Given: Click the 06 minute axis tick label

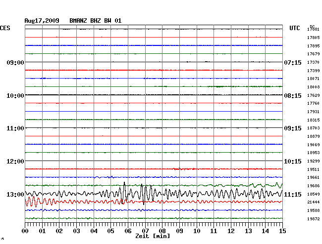Looking at the screenshot, I should point(128,231).
